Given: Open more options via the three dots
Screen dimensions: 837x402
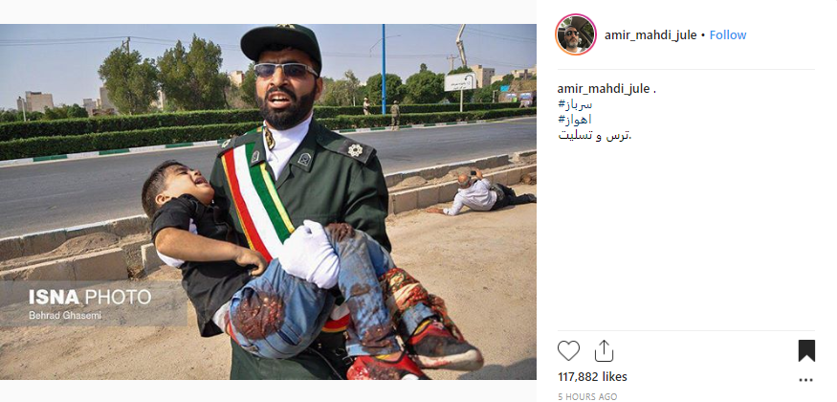Looking at the screenshot, I should point(806,380).
